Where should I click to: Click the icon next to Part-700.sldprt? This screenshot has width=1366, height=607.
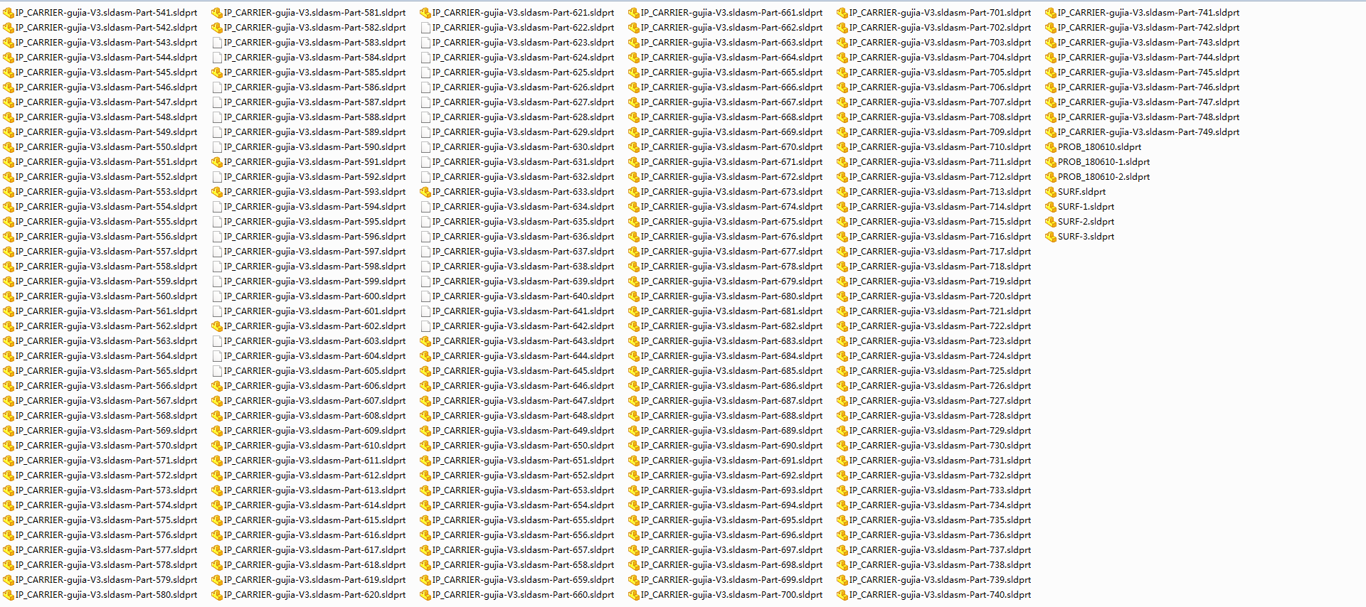[x=634, y=595]
